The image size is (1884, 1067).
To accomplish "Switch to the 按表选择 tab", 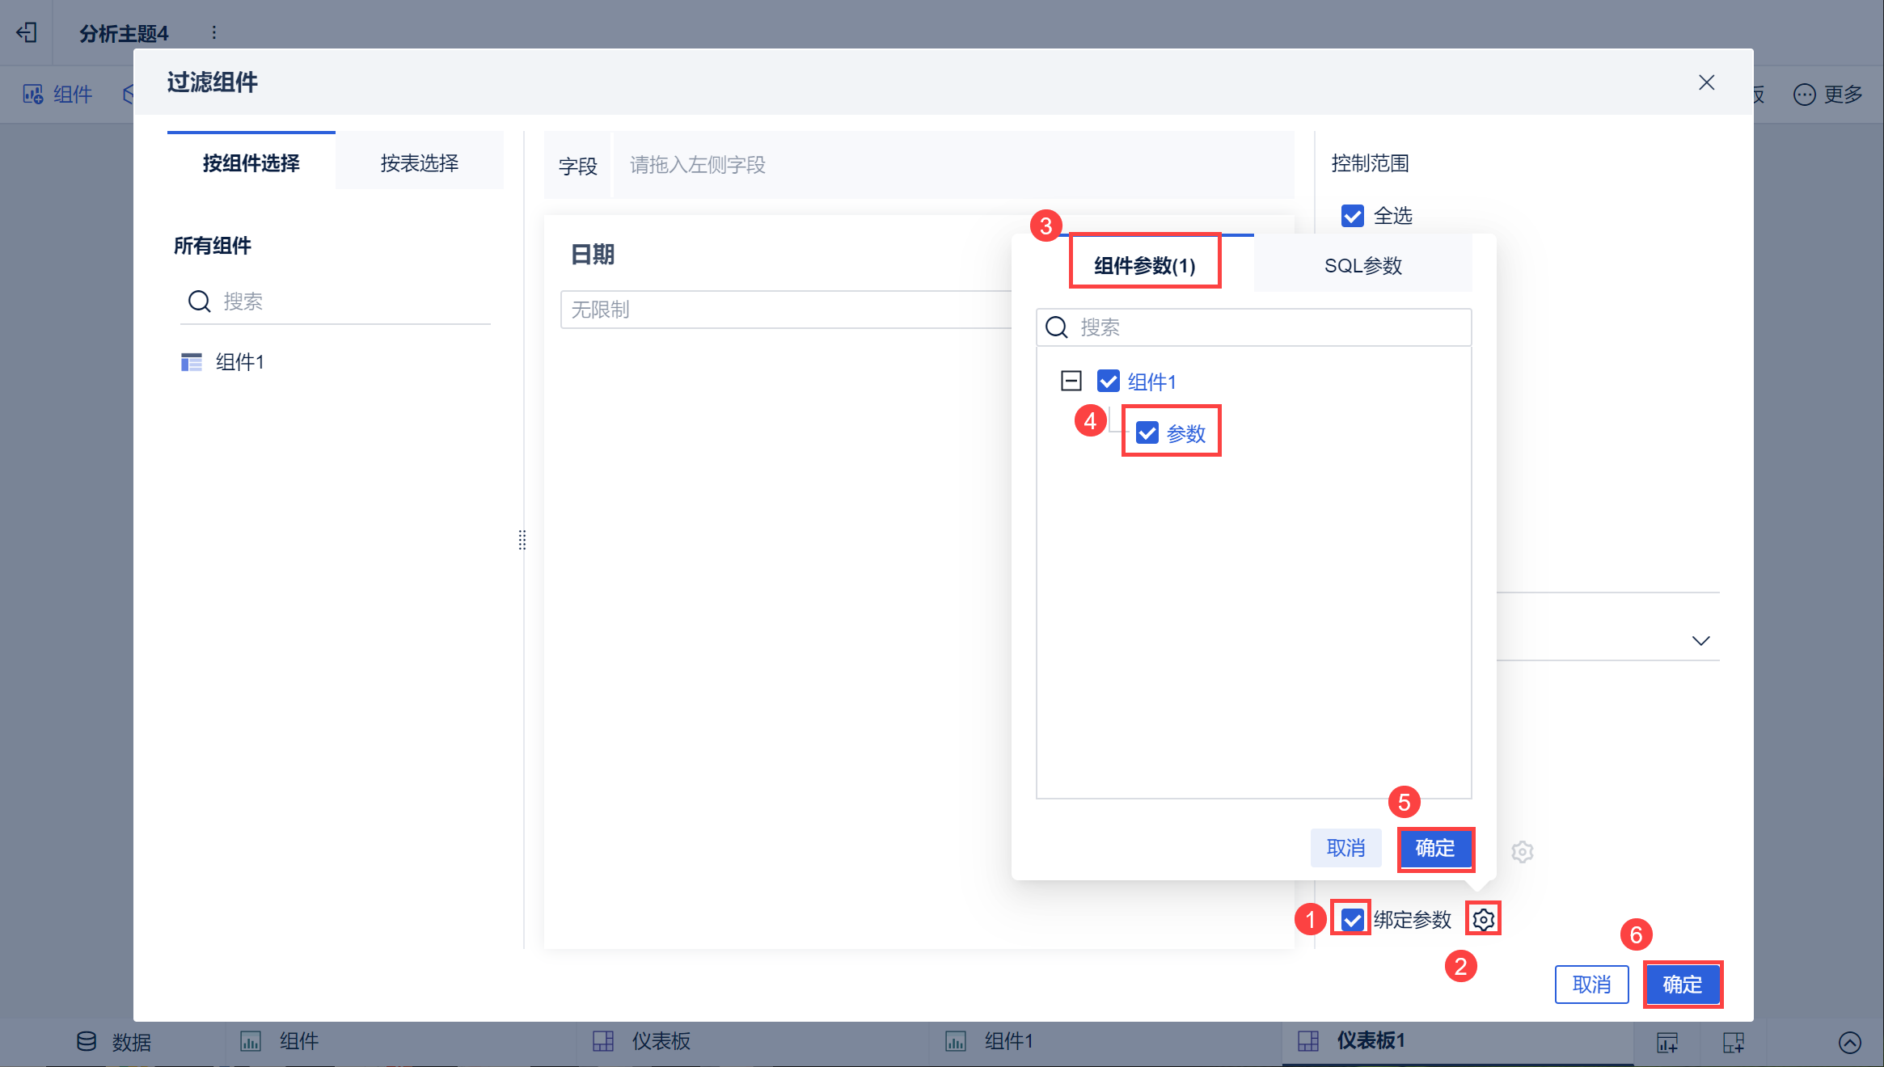I will [419, 163].
